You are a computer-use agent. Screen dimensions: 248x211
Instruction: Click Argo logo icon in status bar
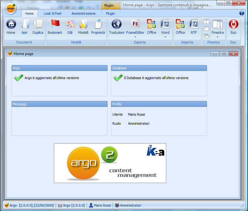(x=7, y=205)
